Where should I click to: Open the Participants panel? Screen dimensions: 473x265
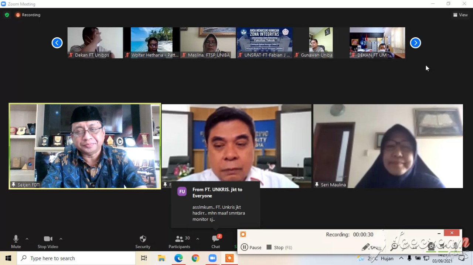click(180, 241)
